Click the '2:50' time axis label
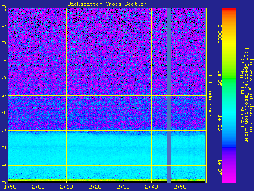This screenshot has height=191, width=254. (180, 187)
